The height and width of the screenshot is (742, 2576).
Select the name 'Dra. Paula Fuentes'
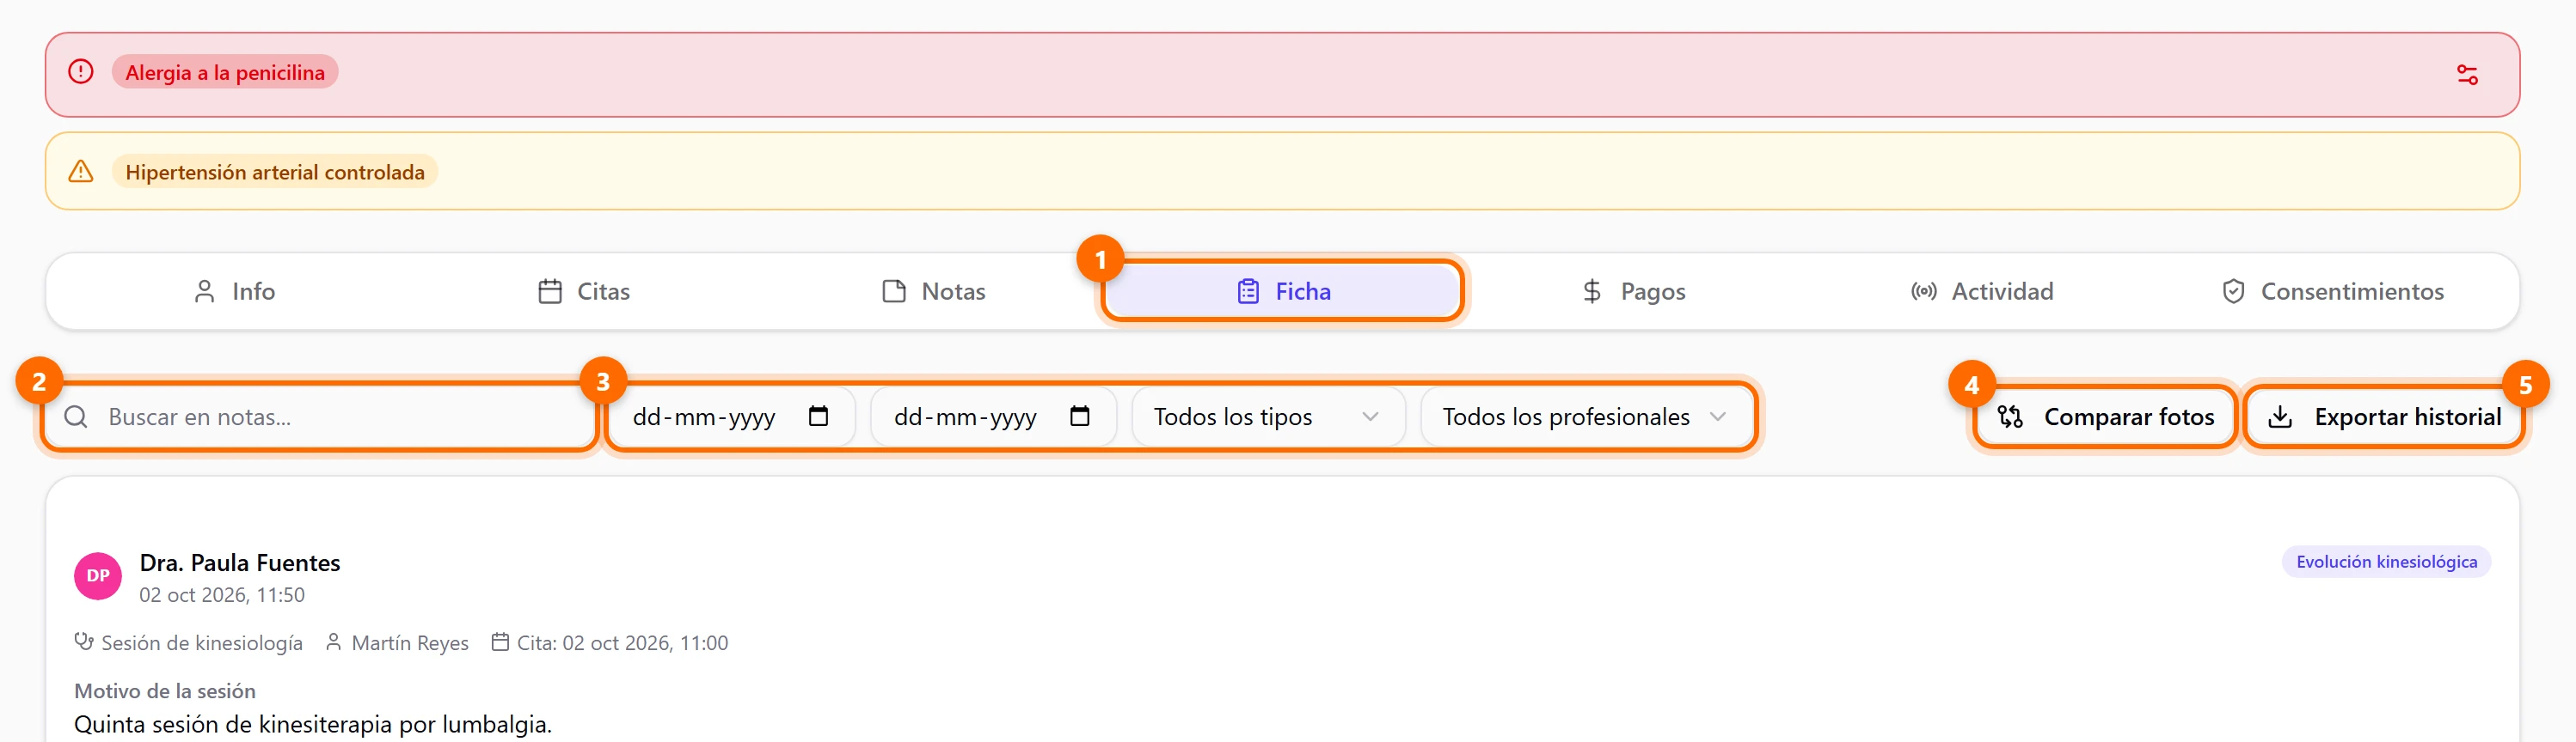[240, 563]
